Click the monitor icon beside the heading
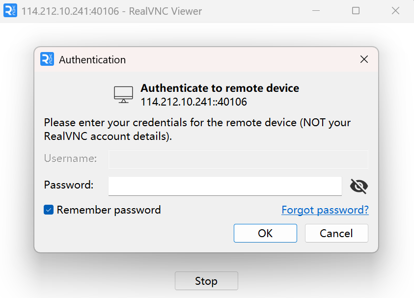Screen dimensions: 414x298 point(123,94)
